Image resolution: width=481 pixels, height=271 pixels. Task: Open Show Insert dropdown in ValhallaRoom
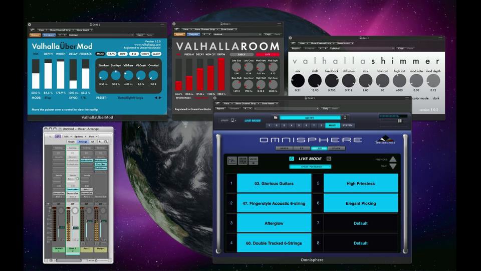pos(229,30)
